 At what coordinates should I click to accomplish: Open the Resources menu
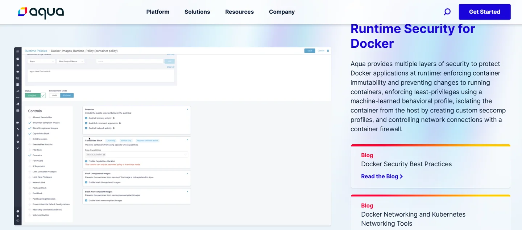[240, 12]
